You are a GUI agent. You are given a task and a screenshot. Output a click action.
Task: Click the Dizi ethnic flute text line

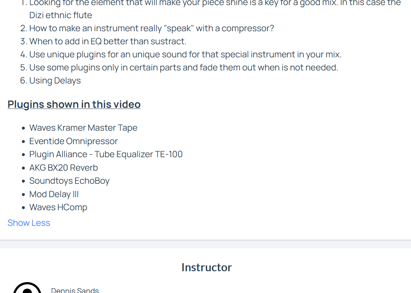coord(61,15)
